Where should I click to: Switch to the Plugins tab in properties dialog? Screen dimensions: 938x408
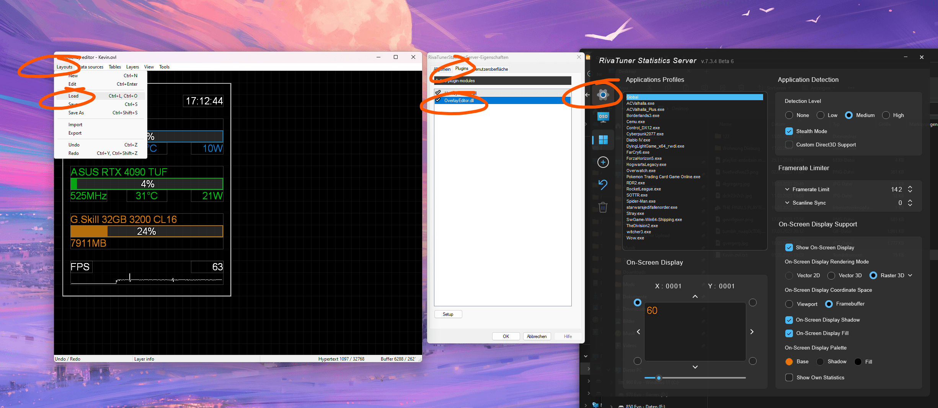pos(462,68)
